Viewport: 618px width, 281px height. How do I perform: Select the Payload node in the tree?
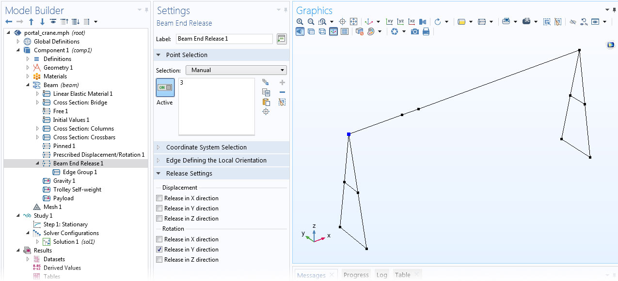tap(63, 198)
